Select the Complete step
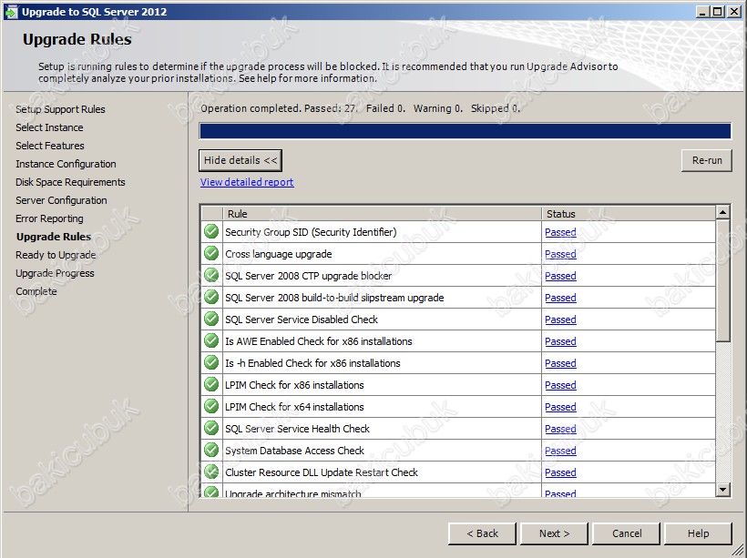Image resolution: width=747 pixels, height=558 pixels. (36, 291)
